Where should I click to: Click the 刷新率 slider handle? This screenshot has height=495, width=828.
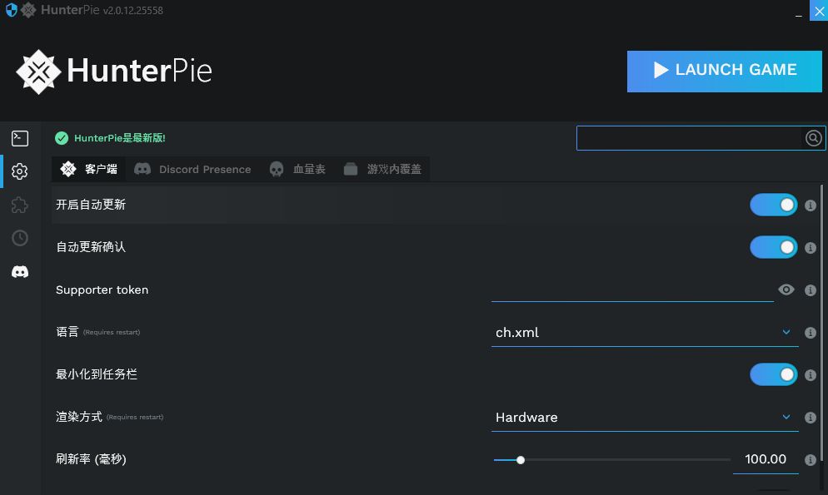click(521, 460)
